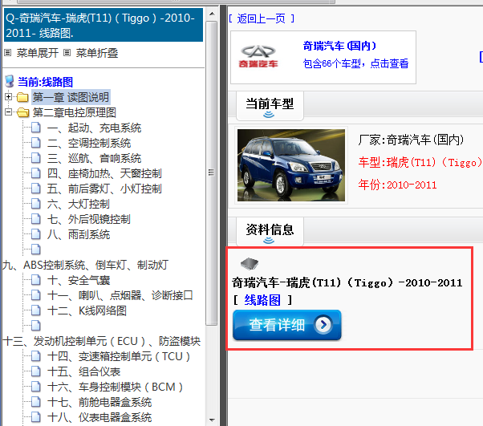Open the 线路图 link in 资料信息
Viewport: 483px width, 426px height.
coord(262,300)
